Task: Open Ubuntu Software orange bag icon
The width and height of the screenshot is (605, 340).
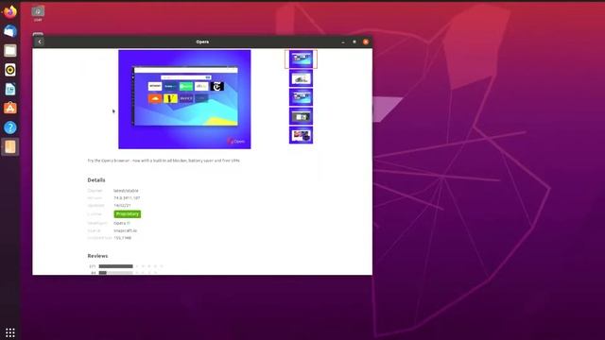Action: tap(10, 109)
